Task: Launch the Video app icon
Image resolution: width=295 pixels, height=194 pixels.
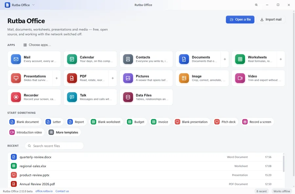Action: click(240, 78)
